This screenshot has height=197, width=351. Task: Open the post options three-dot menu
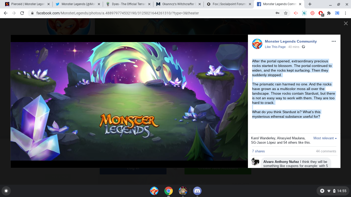click(x=334, y=41)
